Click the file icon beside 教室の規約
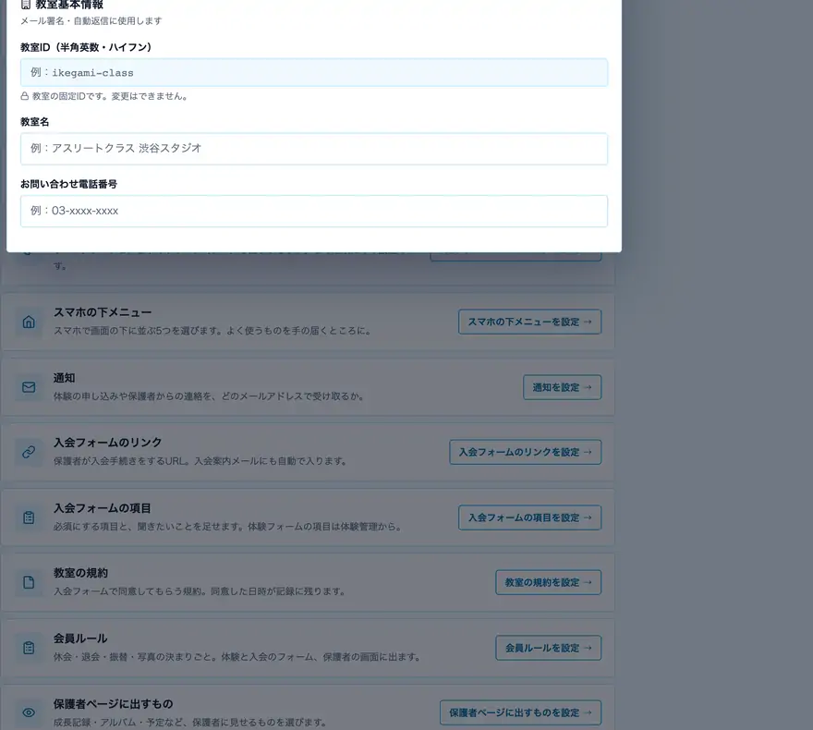The image size is (813, 730). [x=29, y=582]
